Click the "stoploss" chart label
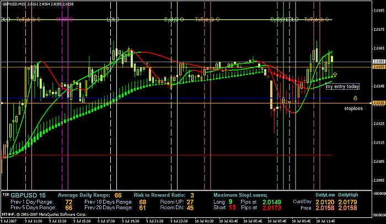The width and height of the screenshot is (386, 224). pyautogui.click(x=353, y=108)
